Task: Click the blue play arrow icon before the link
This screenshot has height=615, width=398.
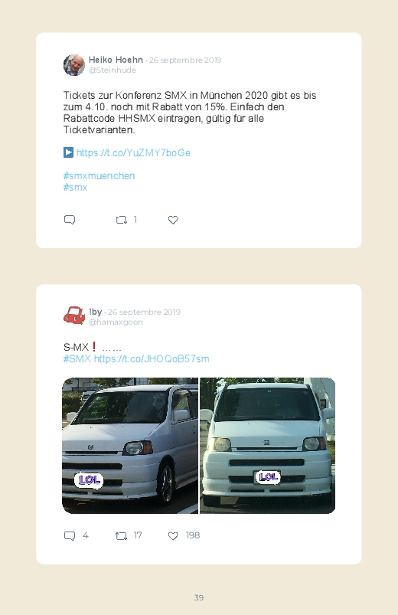Action: 68,152
